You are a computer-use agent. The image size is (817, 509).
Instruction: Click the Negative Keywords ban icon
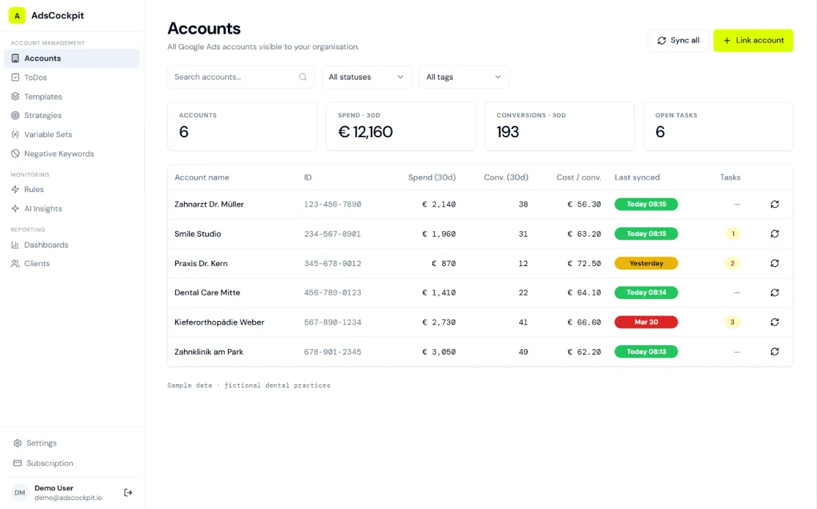click(x=15, y=154)
